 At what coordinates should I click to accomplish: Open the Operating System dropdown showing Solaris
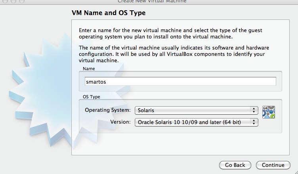196,110
